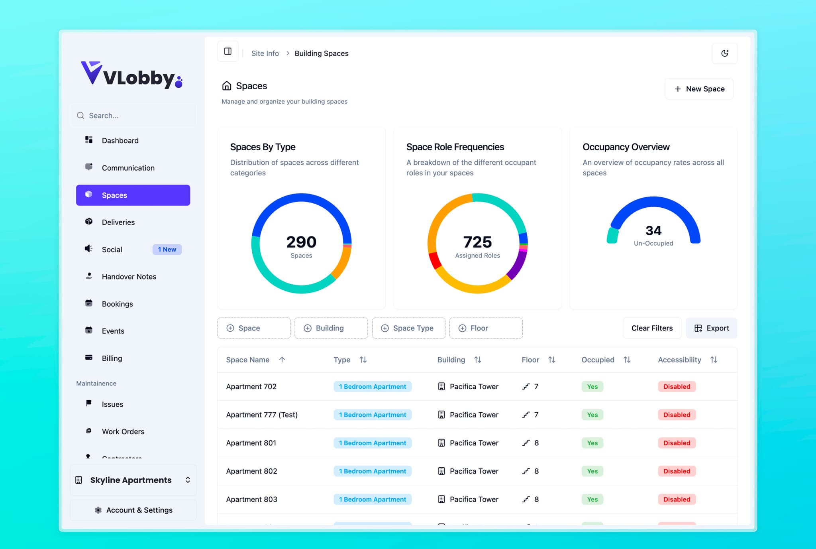
Task: Click the Deliveries package icon
Action: (x=88, y=222)
